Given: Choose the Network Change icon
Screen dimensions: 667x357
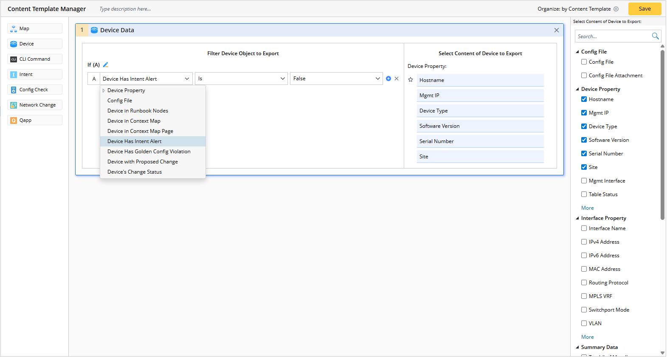Looking at the screenshot, I should [14, 105].
